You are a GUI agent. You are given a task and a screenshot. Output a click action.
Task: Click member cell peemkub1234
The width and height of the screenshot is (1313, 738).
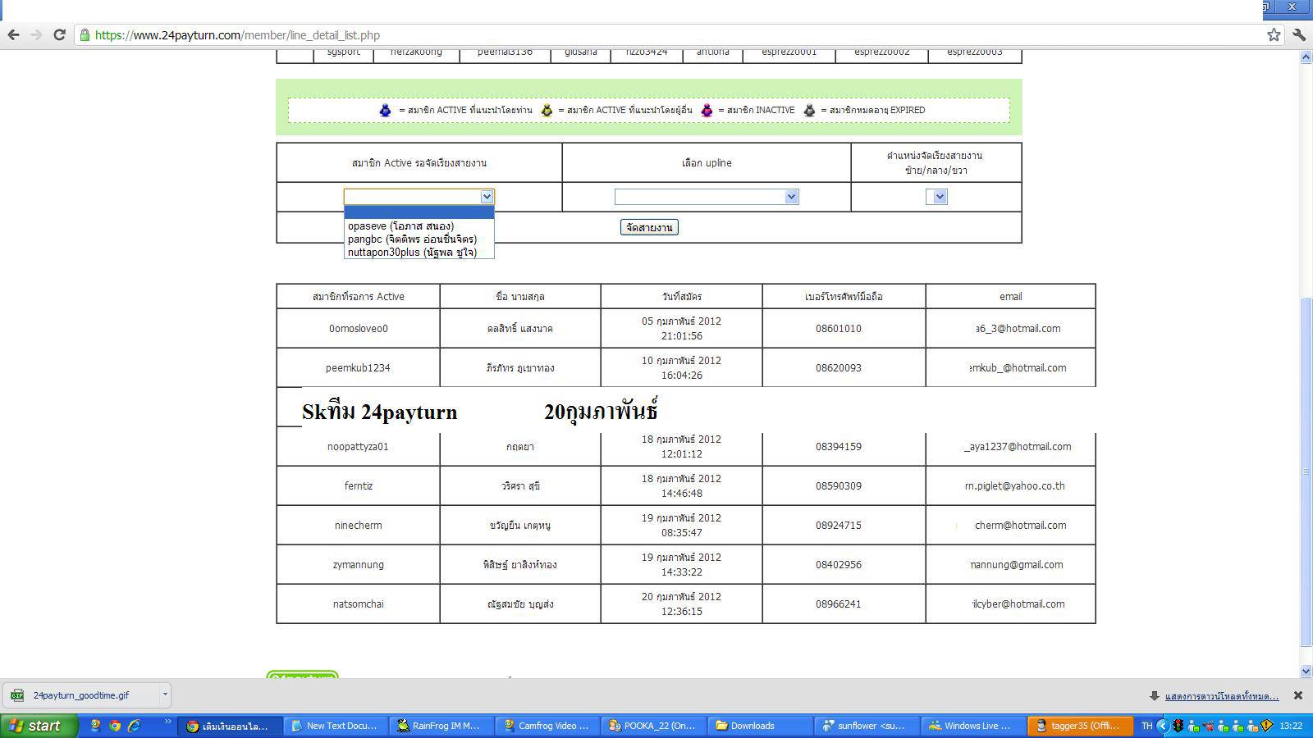click(359, 367)
